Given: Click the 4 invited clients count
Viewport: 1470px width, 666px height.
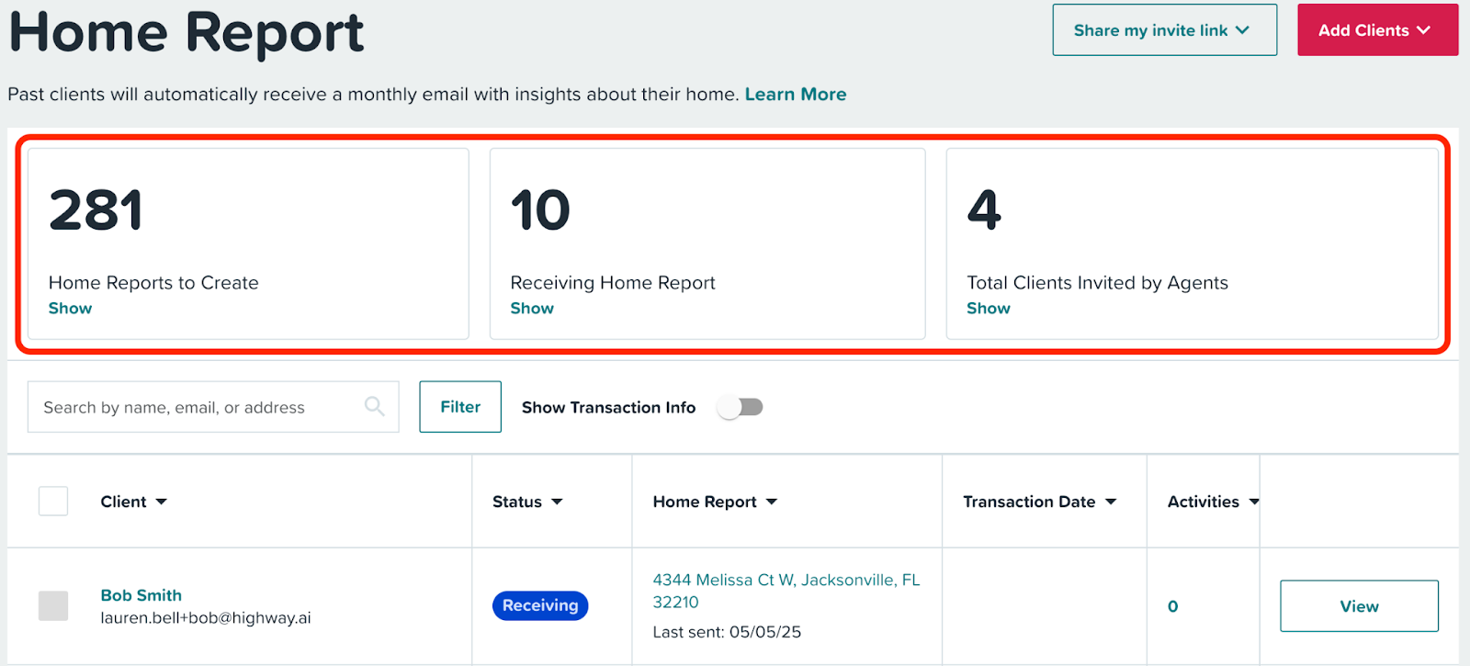Looking at the screenshot, I should (984, 210).
